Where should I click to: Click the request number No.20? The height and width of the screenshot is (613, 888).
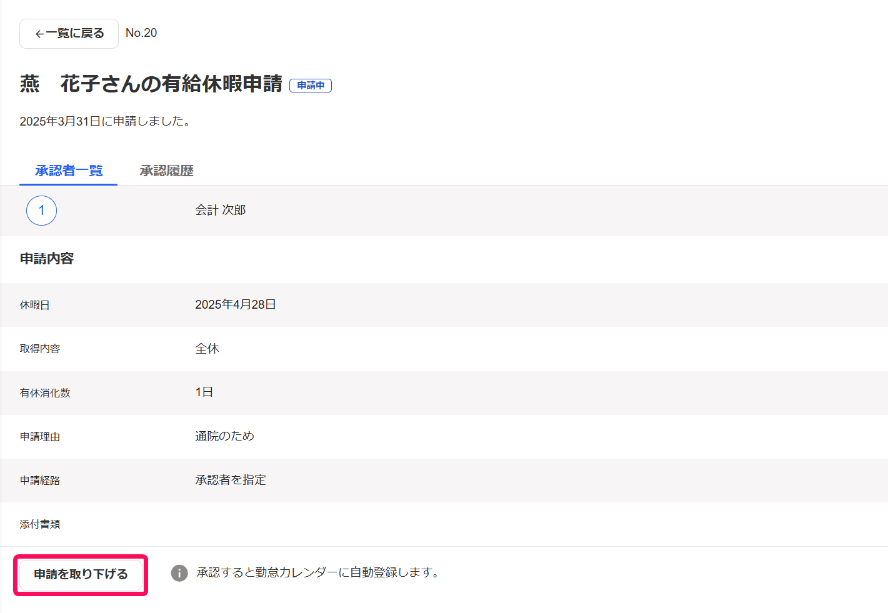click(x=141, y=33)
